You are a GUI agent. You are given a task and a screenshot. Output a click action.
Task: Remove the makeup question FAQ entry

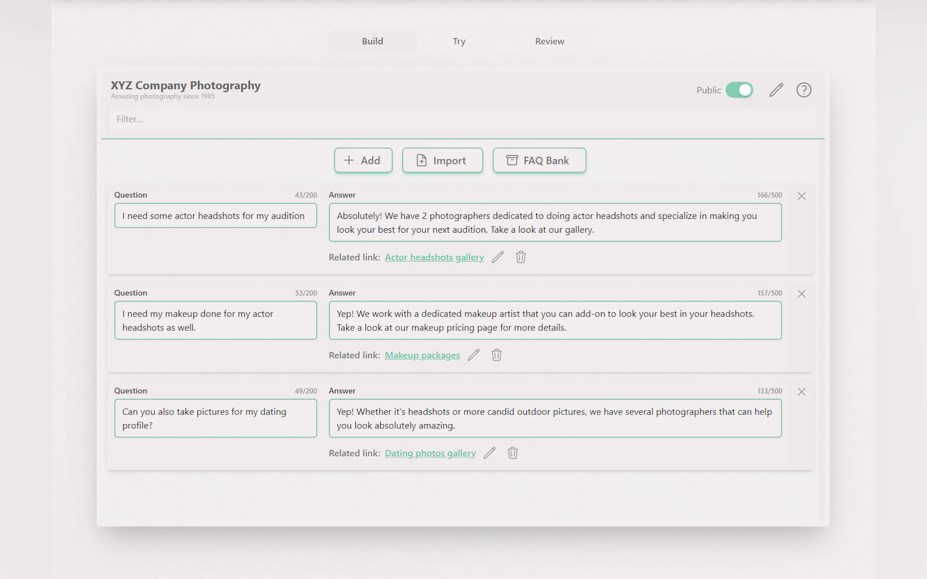point(801,294)
